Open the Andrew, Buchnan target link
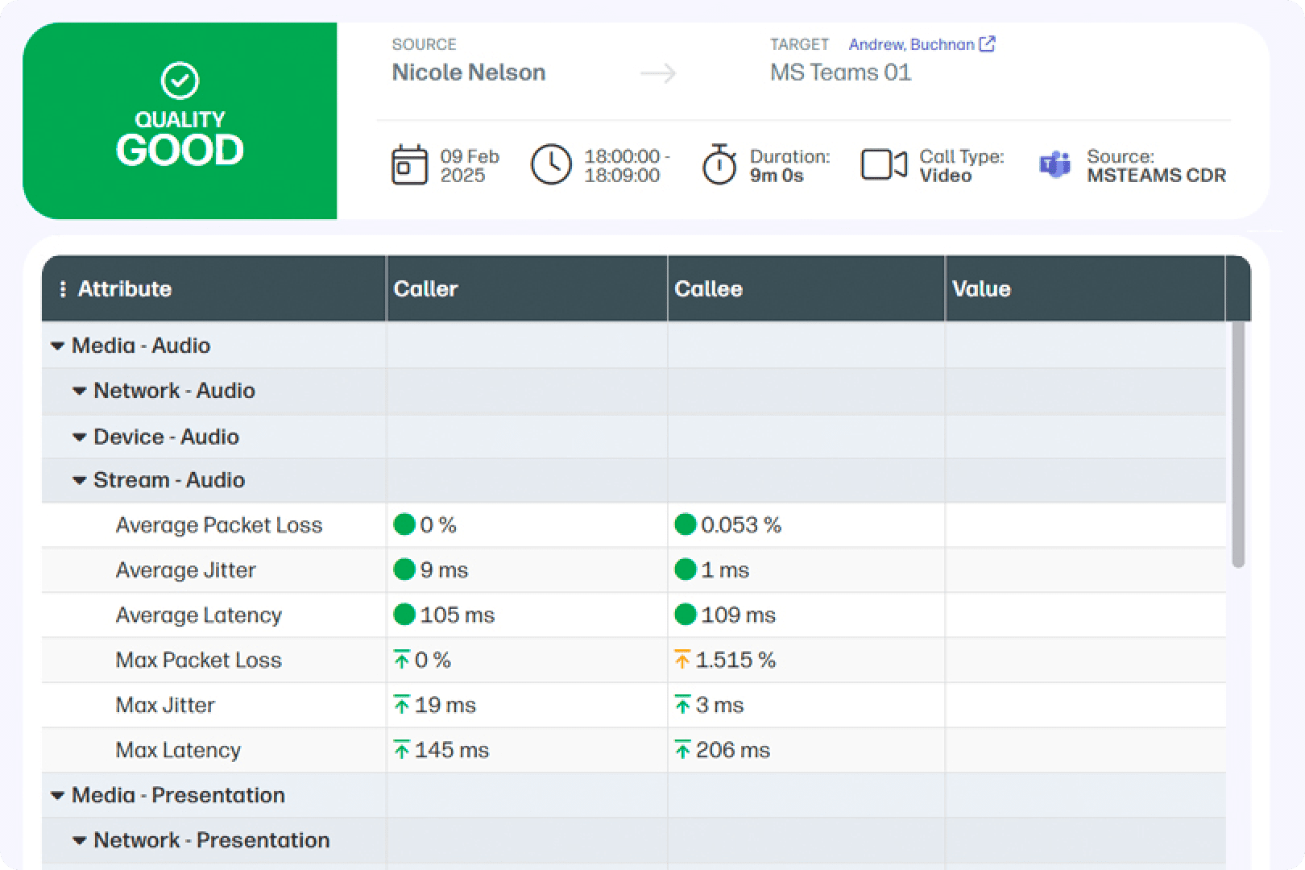 (x=912, y=44)
